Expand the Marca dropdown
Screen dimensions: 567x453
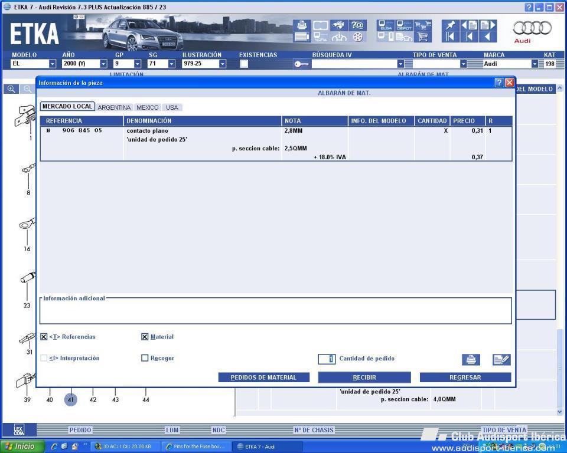coord(535,64)
